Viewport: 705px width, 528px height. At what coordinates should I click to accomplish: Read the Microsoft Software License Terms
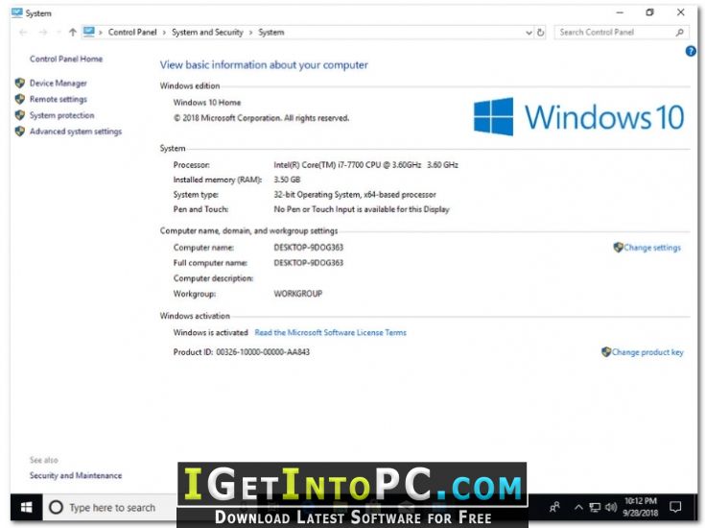click(331, 333)
